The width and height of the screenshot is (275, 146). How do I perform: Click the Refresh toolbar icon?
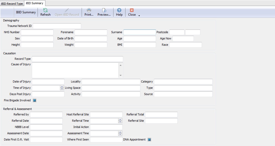pos(45,10)
